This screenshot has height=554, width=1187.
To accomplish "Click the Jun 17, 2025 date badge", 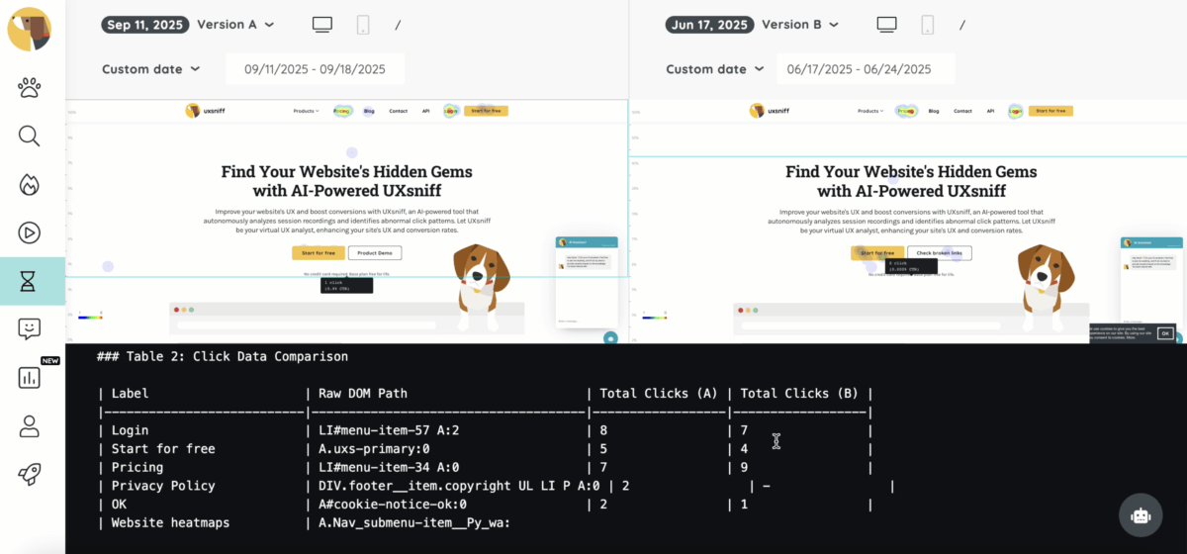I will click(x=710, y=25).
